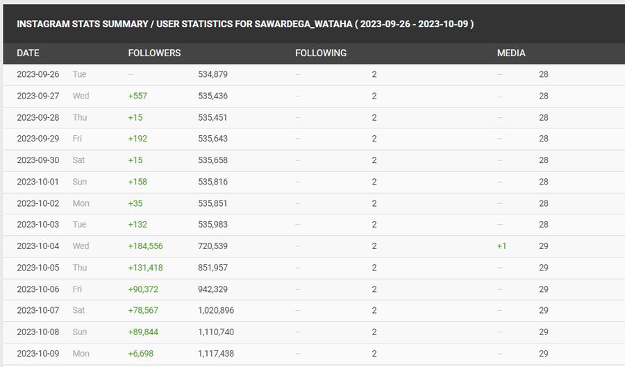Click the +6,698 follower gain
625x367 pixels.
click(141, 353)
